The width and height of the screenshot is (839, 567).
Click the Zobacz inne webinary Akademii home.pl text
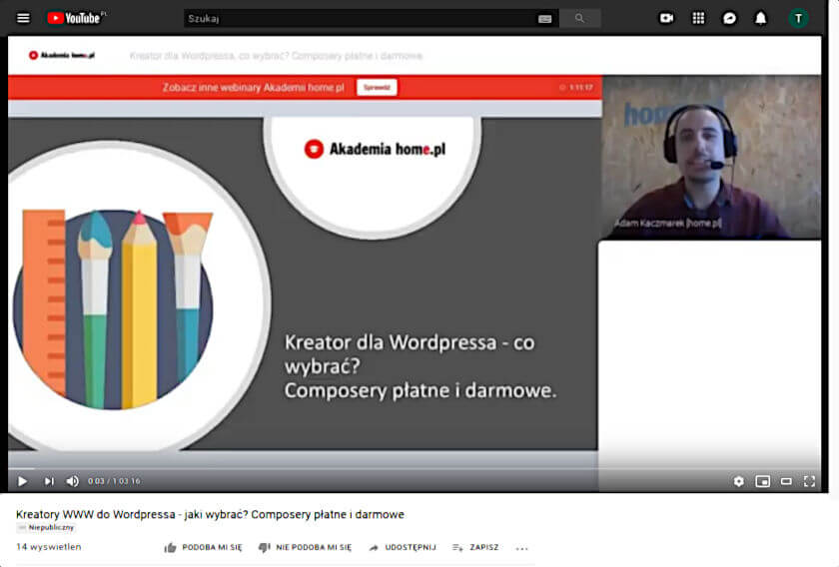(x=253, y=87)
